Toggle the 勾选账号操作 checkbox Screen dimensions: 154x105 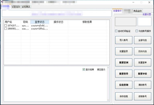pyautogui.click(x=137, y=31)
